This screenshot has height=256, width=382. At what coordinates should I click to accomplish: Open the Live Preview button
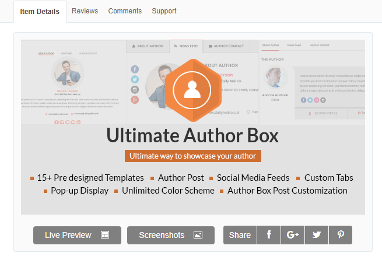coord(77,235)
